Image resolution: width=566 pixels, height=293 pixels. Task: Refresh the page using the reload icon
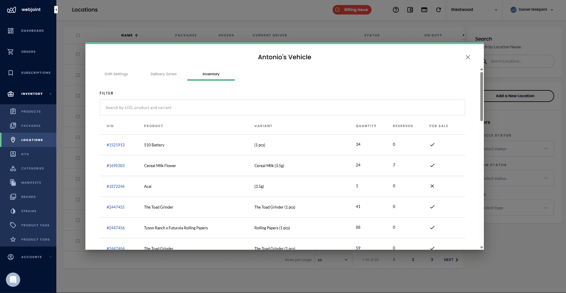click(x=439, y=10)
